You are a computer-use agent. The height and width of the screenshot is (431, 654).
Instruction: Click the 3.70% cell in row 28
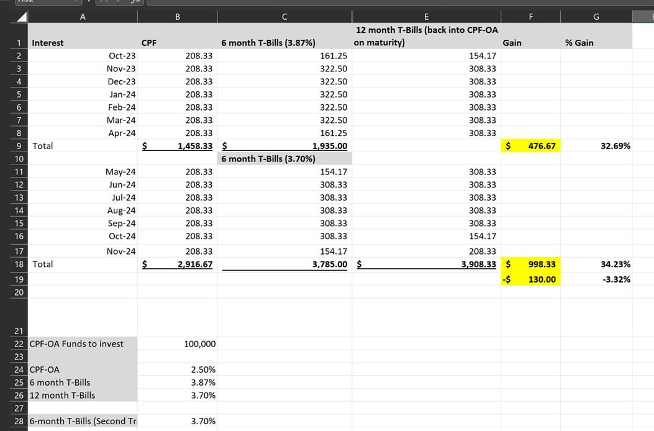pyautogui.click(x=177, y=422)
